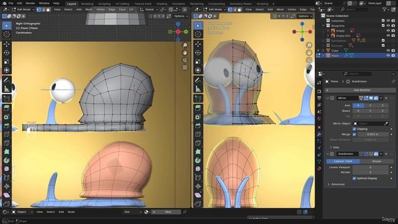398x224 pixels.
Task: Click the zoom magnifier in left viewport
Action: [x=185, y=45]
